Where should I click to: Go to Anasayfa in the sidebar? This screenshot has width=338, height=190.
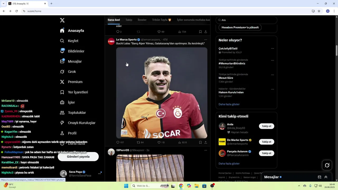(x=72, y=31)
